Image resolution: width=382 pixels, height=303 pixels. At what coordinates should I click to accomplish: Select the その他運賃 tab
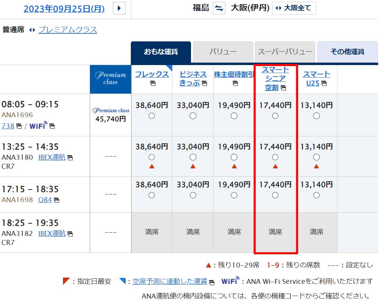(348, 52)
